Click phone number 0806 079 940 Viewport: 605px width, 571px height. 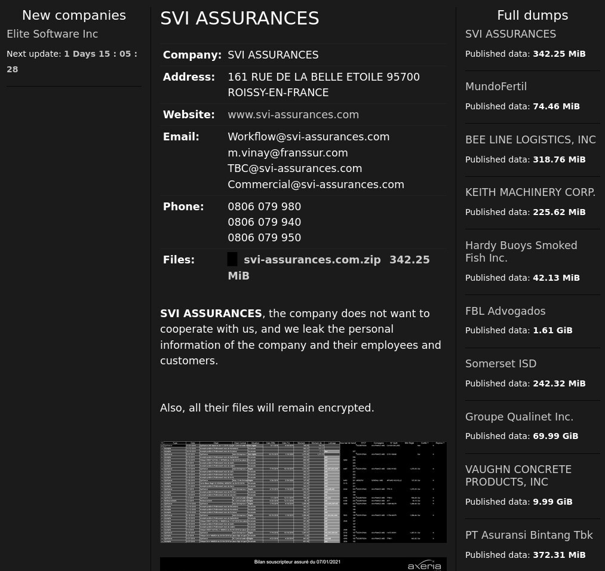pyautogui.click(x=265, y=222)
